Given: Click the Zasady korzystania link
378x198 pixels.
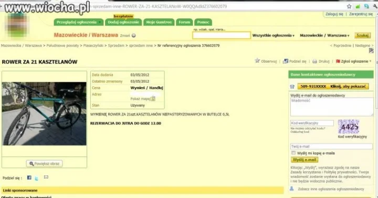Looking at the screenshot, I should 306,172.
